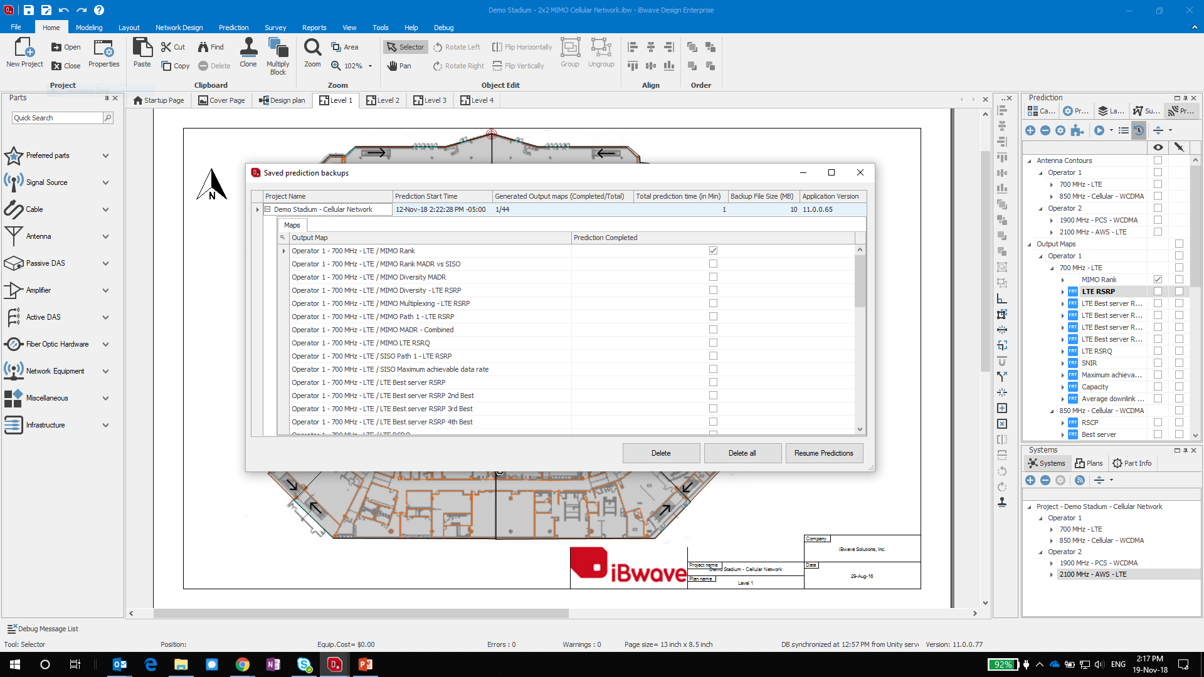This screenshot has width=1204, height=677.
Task: Select the Cut scissors icon
Action: pyautogui.click(x=173, y=47)
